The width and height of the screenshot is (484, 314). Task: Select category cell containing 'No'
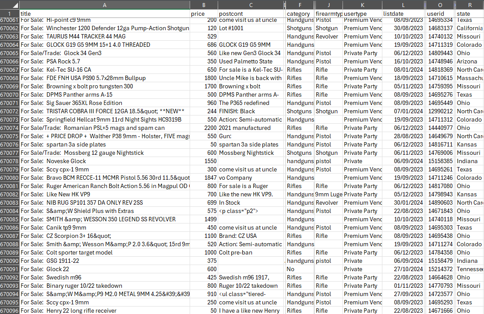300,269
